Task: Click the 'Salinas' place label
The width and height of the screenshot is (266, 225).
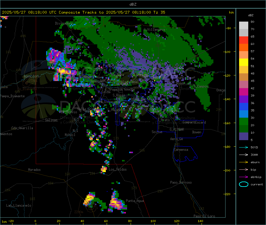Action: pos(51,120)
